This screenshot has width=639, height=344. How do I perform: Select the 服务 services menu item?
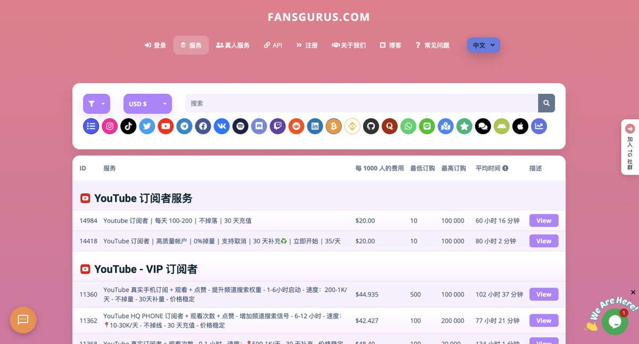tap(191, 45)
